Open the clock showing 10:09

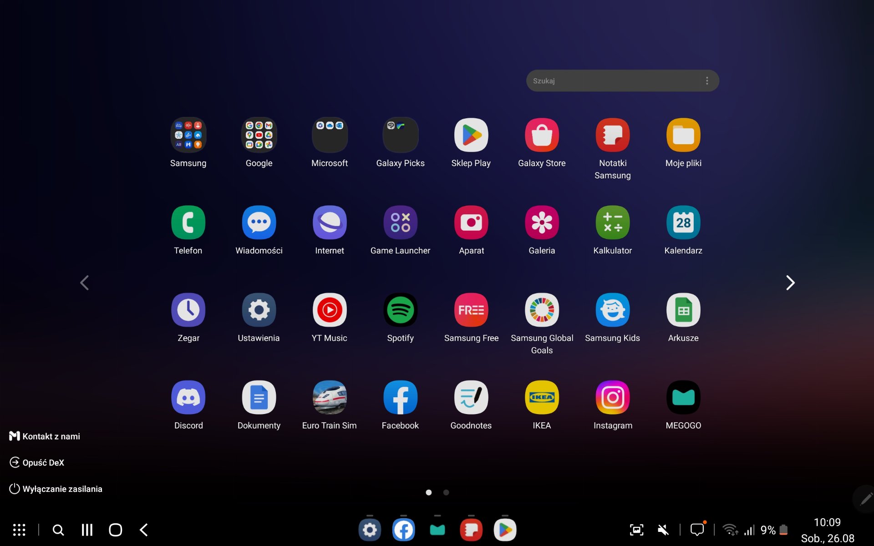[x=827, y=522]
